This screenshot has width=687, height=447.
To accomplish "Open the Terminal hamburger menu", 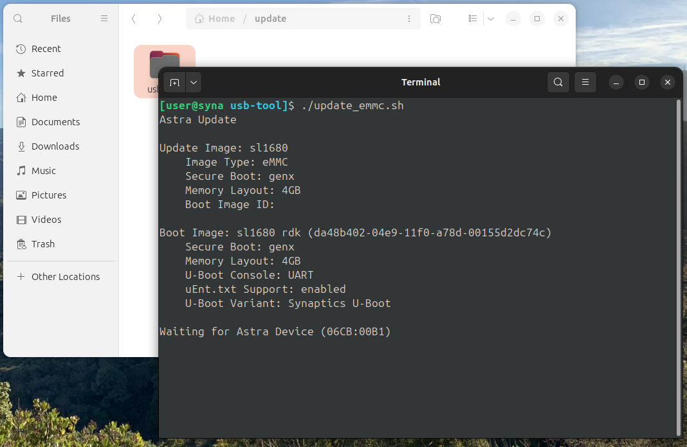I will pos(585,82).
